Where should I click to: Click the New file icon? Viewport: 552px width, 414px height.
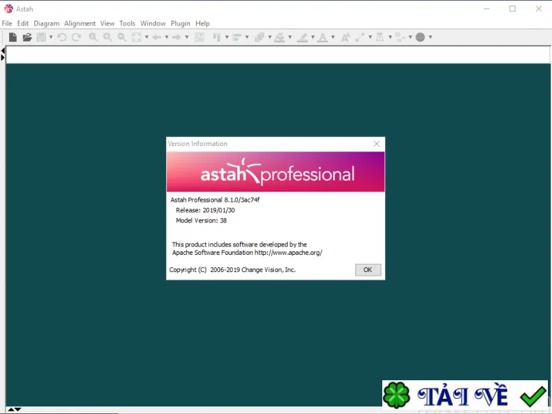click(12, 37)
